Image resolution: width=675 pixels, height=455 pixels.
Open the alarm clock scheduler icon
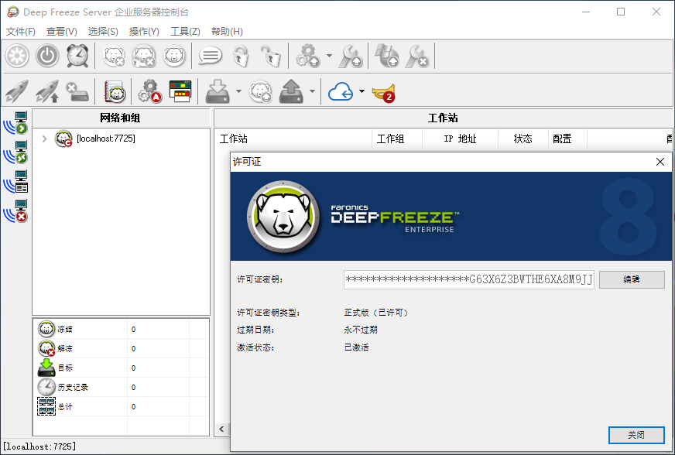tap(77, 56)
